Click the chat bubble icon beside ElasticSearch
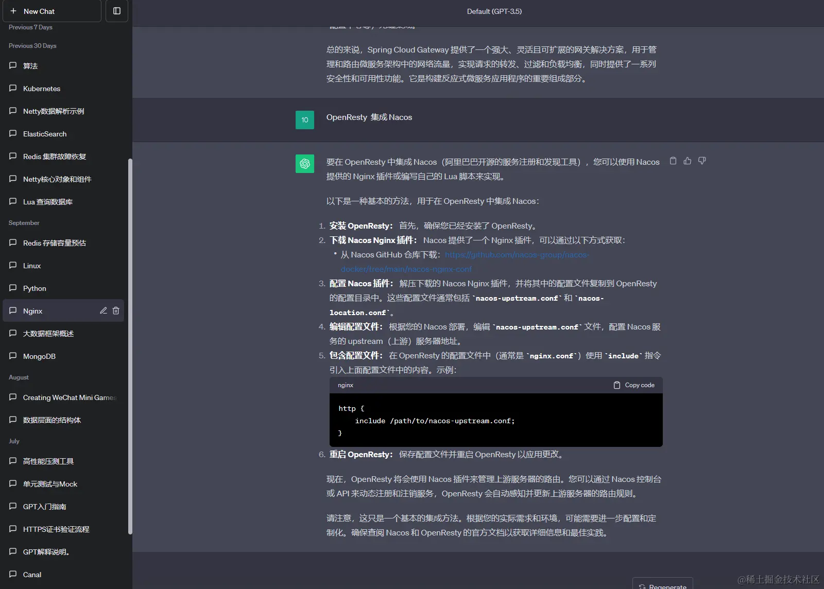This screenshot has height=589, width=824. pos(13,133)
